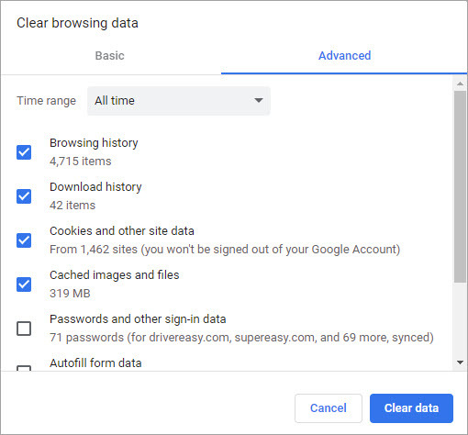Enable Passwords and other sign-in data checkbox
The image size is (468, 435).
tap(24, 329)
